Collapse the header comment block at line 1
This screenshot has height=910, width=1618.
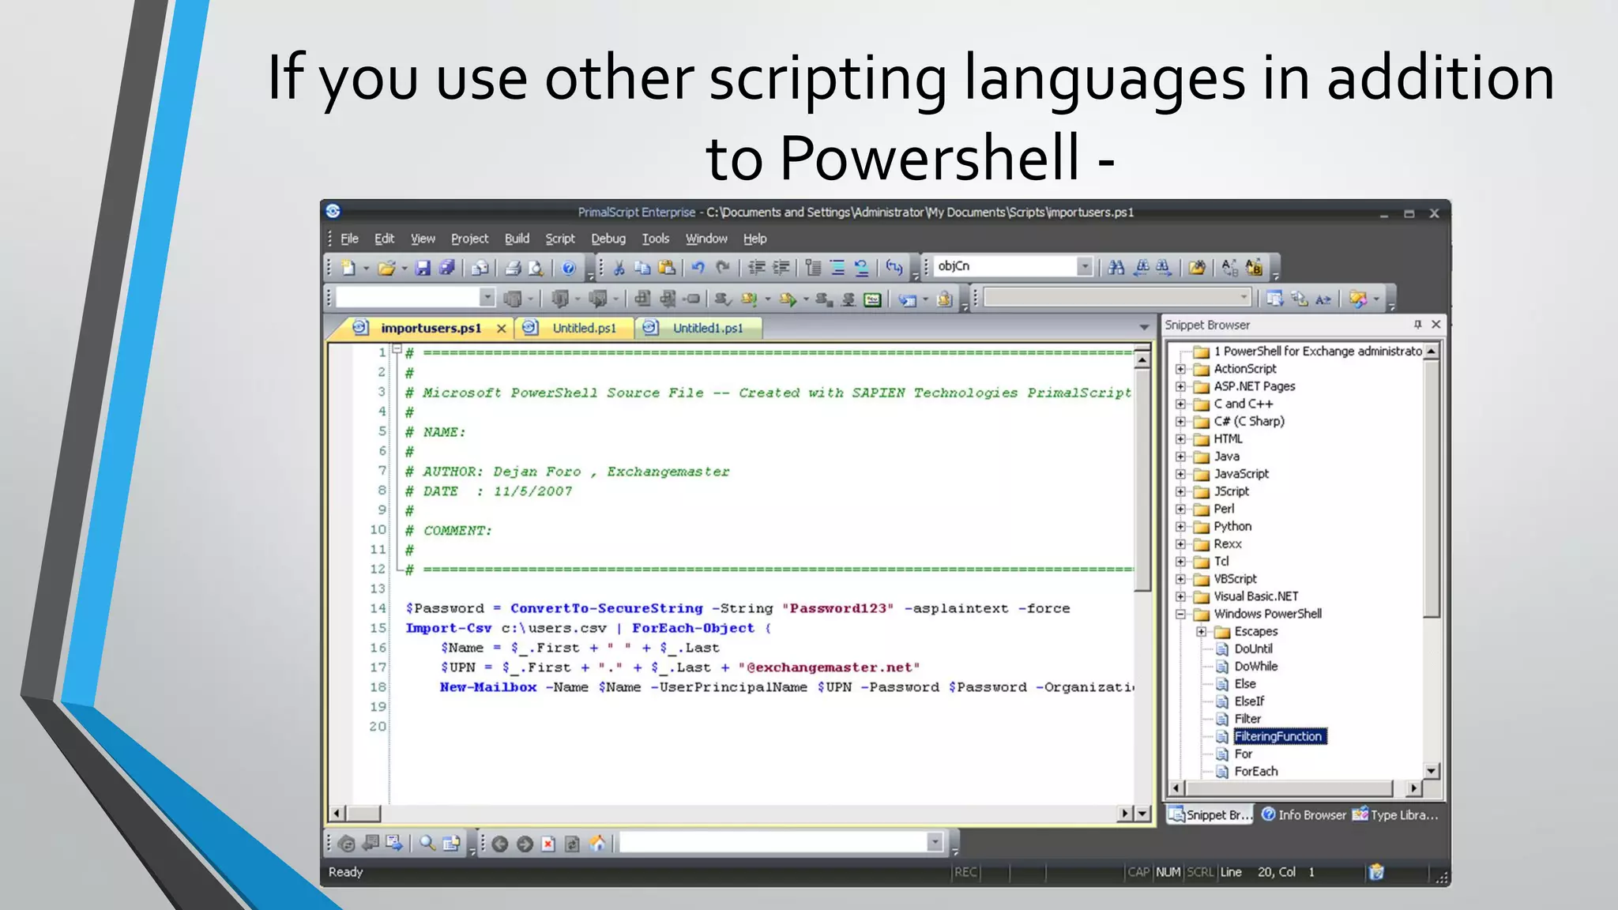[397, 349]
